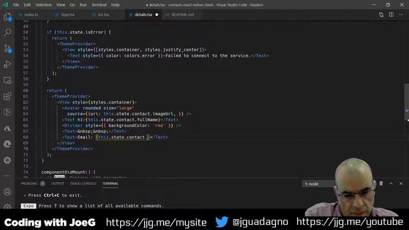The width and height of the screenshot is (409, 230).
Task: Open the Edge browser tools view
Action: (x=7, y=144)
